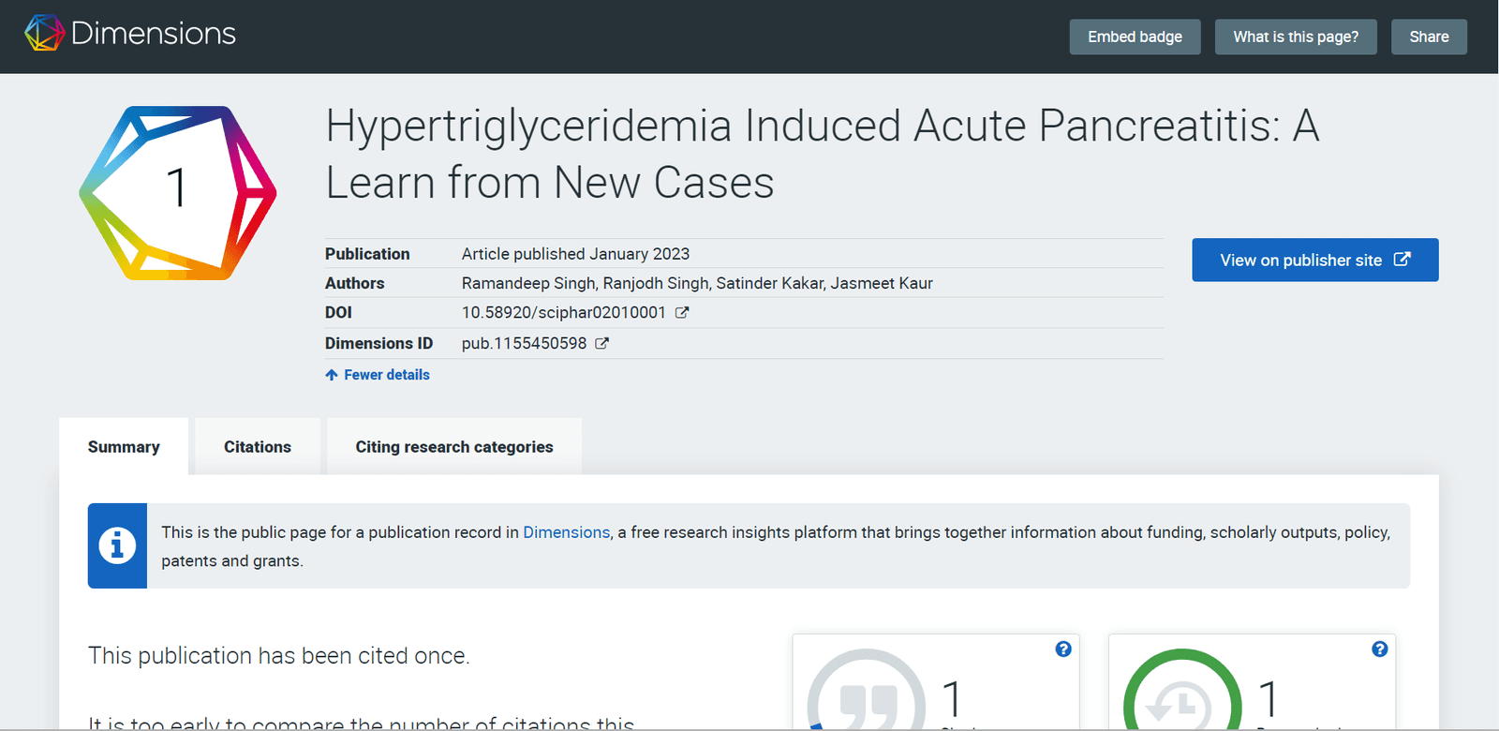Click the Share button

tap(1429, 37)
